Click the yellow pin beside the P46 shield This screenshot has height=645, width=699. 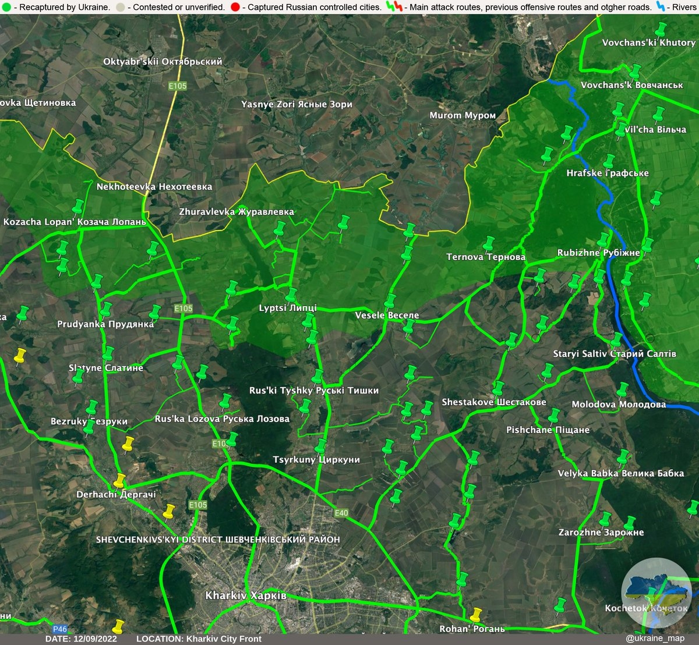[x=118, y=626]
